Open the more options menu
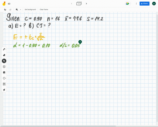Viewport: 158px width, 127px height. (x=136, y=4)
